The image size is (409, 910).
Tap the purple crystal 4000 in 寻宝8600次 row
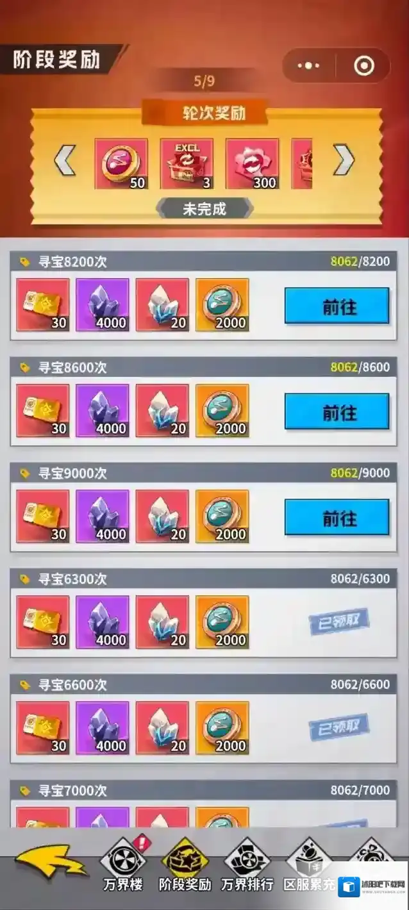pos(103,411)
